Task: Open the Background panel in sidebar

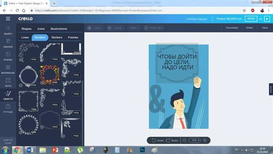Action: (8, 69)
